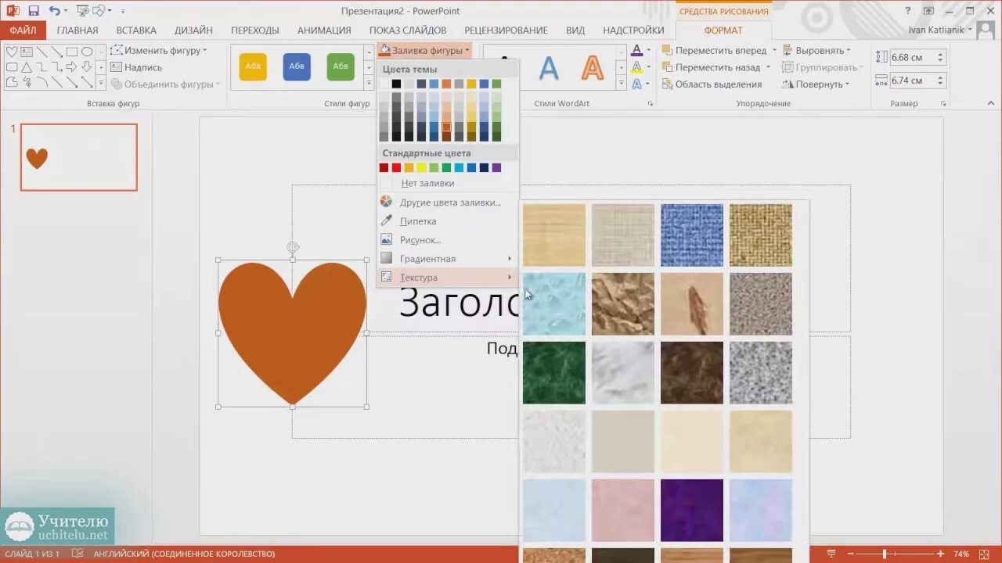Select the rectangle shape in the shapes gallery
This screenshot has width=1002, height=563.
71,52
